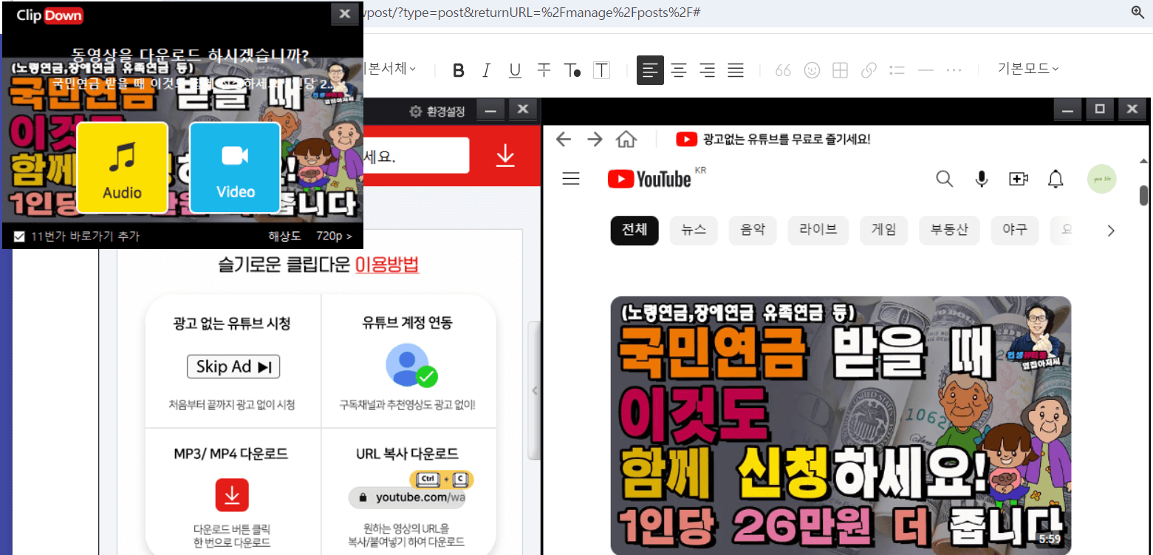Click the browser address bar URL
The width and height of the screenshot is (1153, 555).
[x=532, y=13]
